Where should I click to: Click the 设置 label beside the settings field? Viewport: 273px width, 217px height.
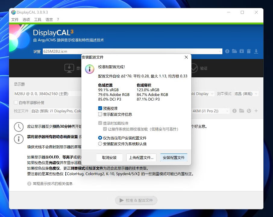[37, 51]
